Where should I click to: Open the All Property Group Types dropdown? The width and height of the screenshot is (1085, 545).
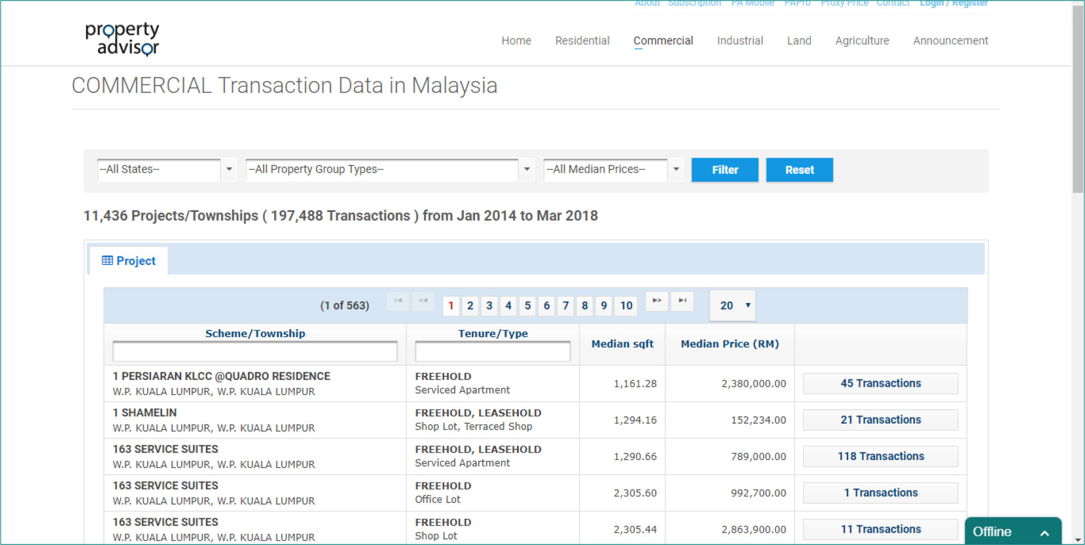coord(389,169)
